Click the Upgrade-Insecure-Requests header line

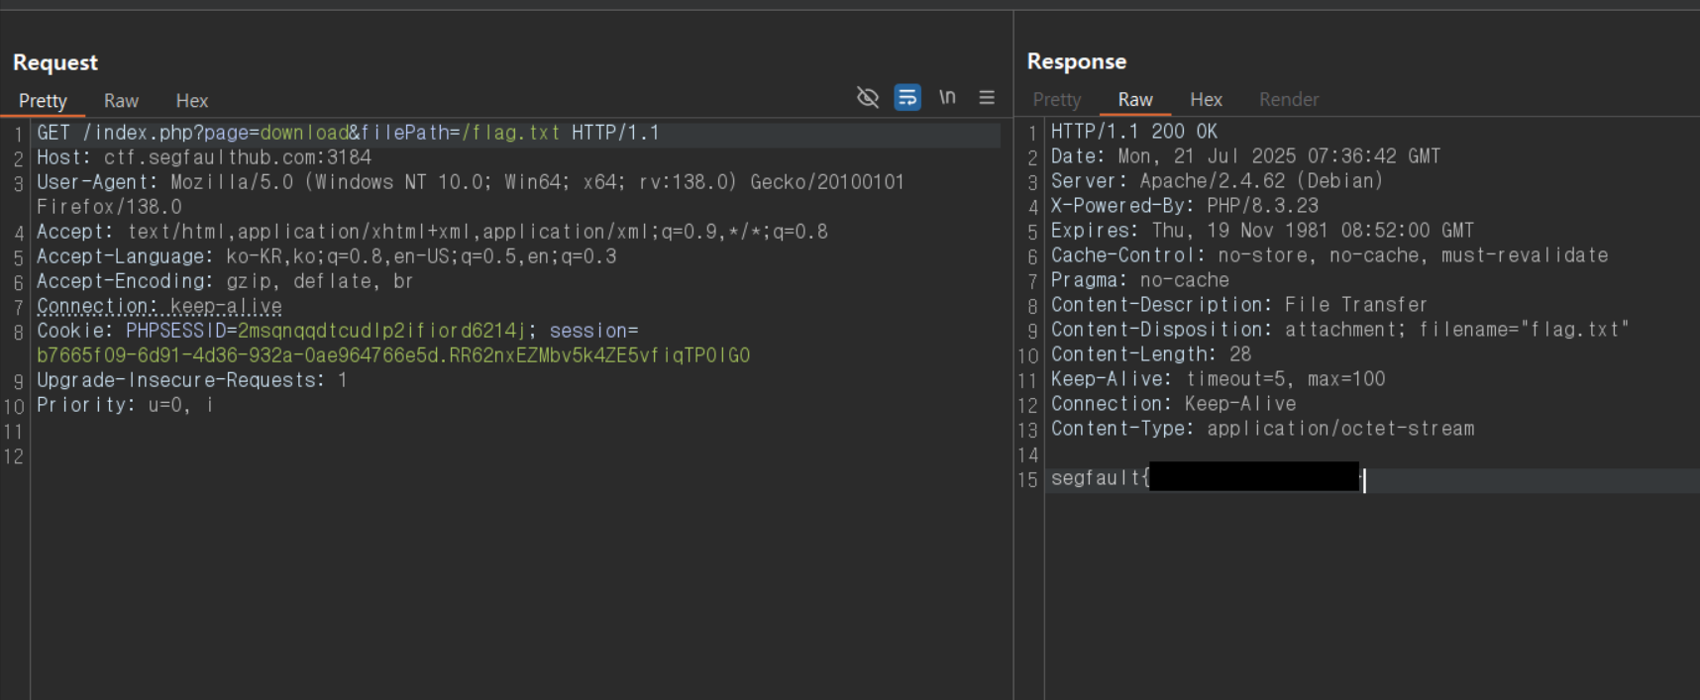point(192,380)
